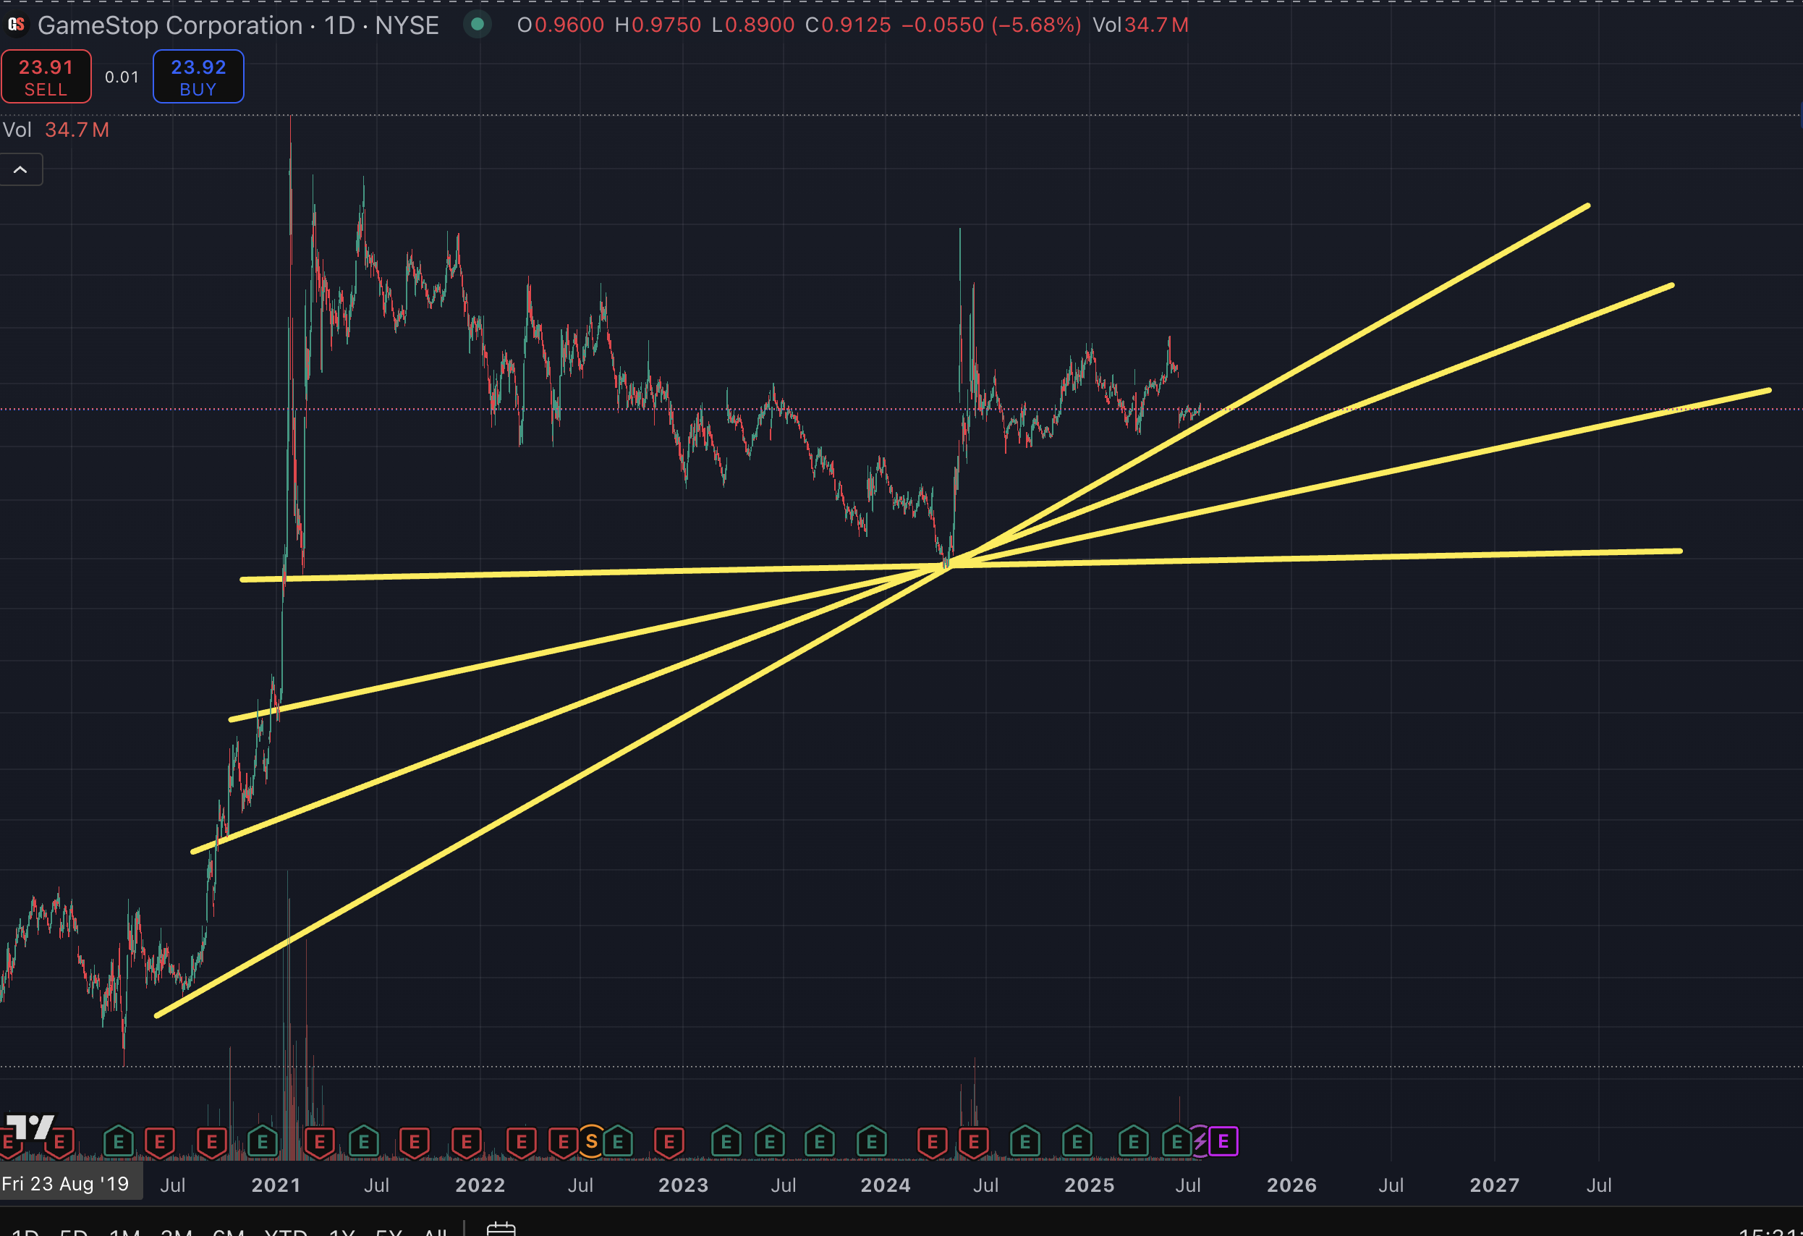Open the purple upcoming earnings E marker

[1223, 1141]
